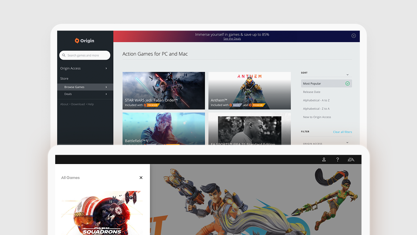
Task: Open the FIFA 21 Standard Edition tile
Action: click(x=249, y=129)
